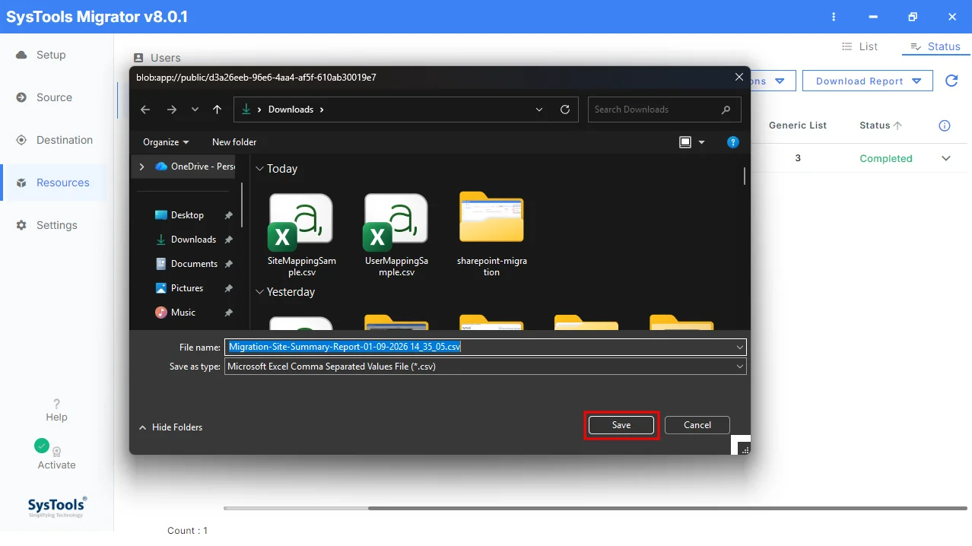This screenshot has width=972, height=546.
Task: Open the Save as type dropdown
Action: point(485,366)
